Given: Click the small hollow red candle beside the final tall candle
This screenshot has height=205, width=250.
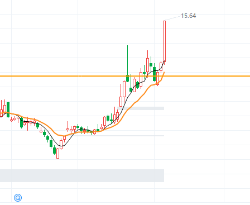Looking at the screenshot, I should pyautogui.click(x=161, y=66).
